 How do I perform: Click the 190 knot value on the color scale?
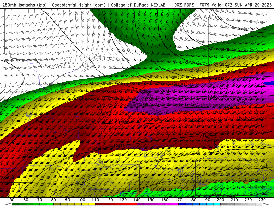[x=207, y=200]
